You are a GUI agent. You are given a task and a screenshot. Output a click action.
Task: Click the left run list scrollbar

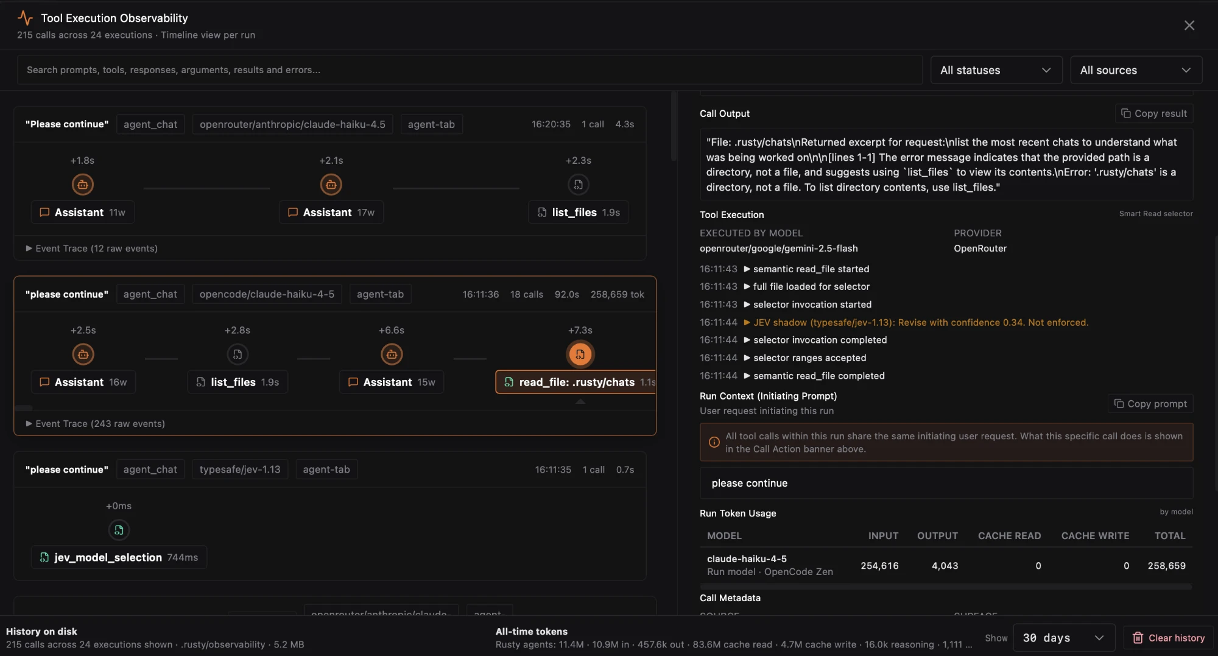[x=674, y=126]
